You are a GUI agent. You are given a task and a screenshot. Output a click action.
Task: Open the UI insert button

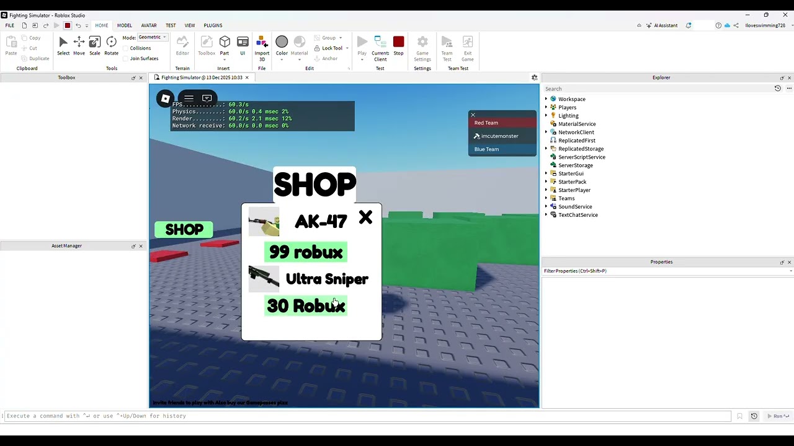coord(243,45)
